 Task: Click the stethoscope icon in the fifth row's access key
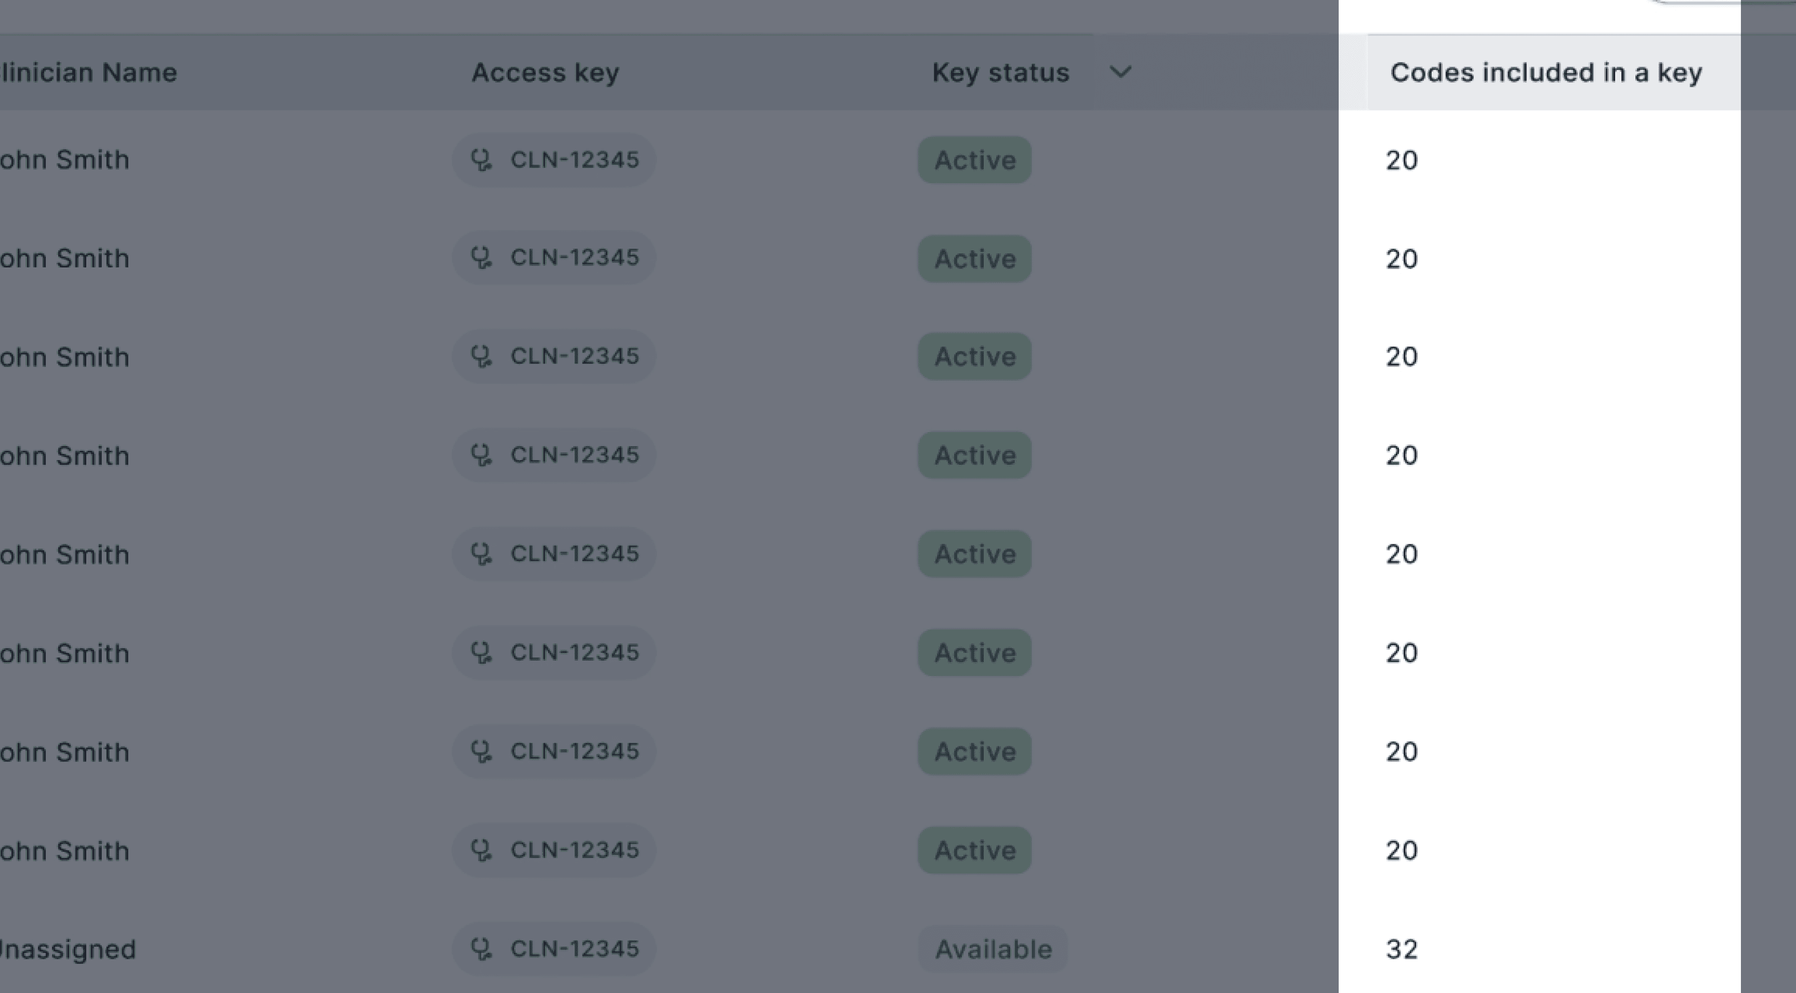[x=481, y=555]
